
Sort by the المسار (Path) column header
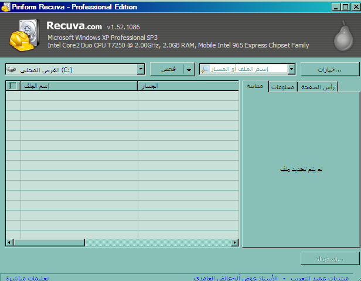pyautogui.click(x=188, y=86)
